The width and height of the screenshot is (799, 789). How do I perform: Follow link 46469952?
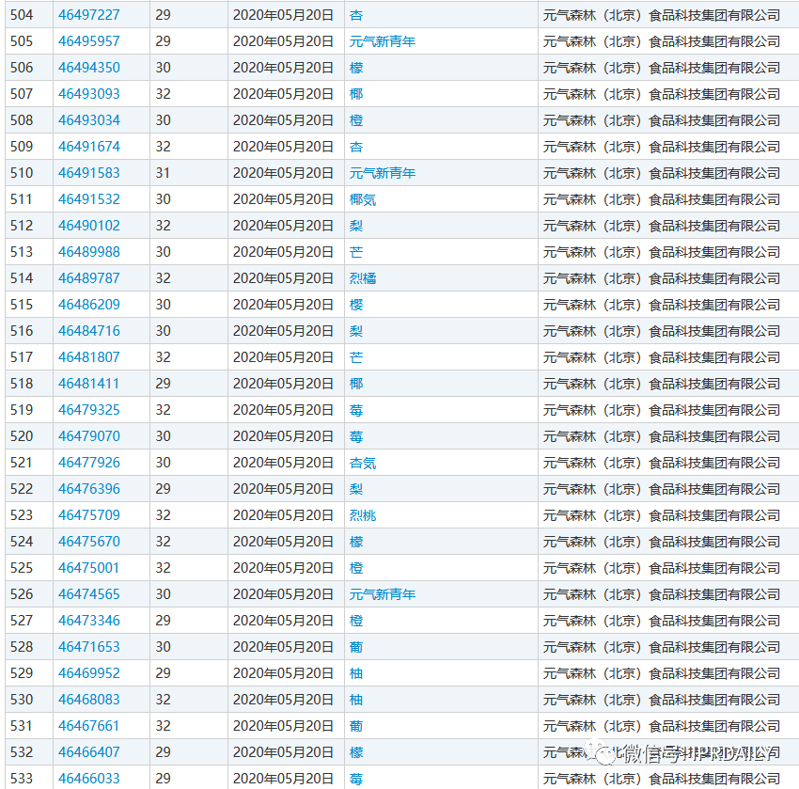[89, 673]
